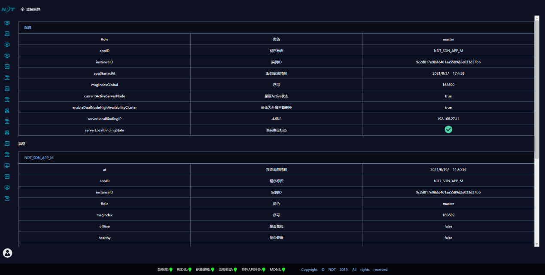The image size is (545, 275).
Task: Click the 矩阵API网关 status light
Action: (264, 270)
